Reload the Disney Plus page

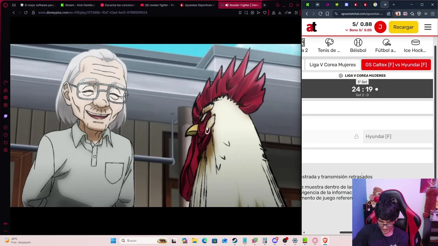click(x=26, y=13)
